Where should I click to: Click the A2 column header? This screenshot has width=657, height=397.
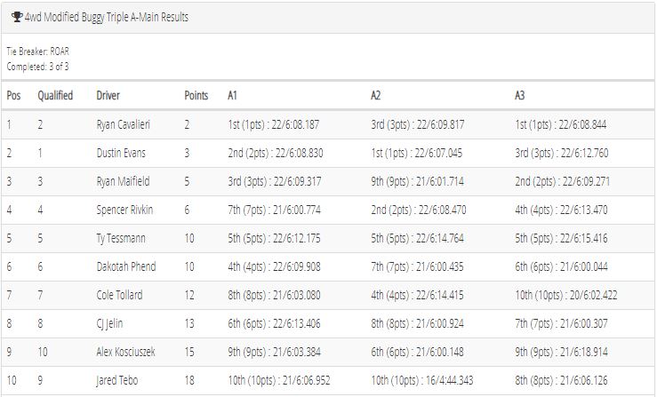tap(375, 96)
